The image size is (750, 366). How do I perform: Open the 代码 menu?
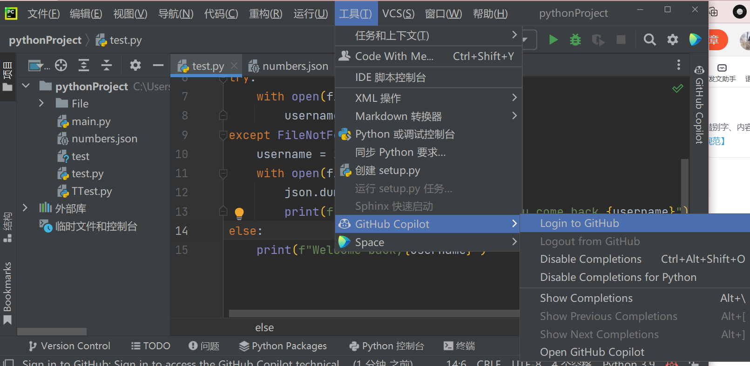click(x=221, y=13)
